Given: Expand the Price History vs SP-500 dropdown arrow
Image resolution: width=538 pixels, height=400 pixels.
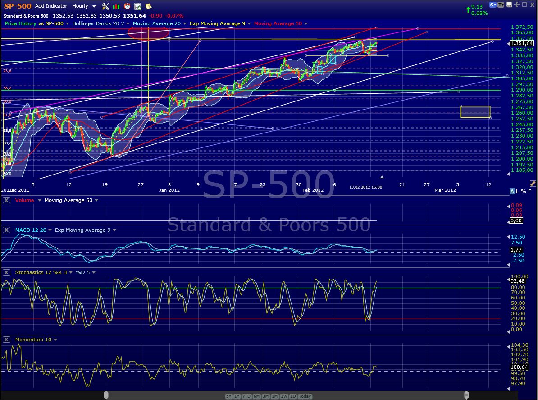Looking at the screenshot, I should coord(68,24).
